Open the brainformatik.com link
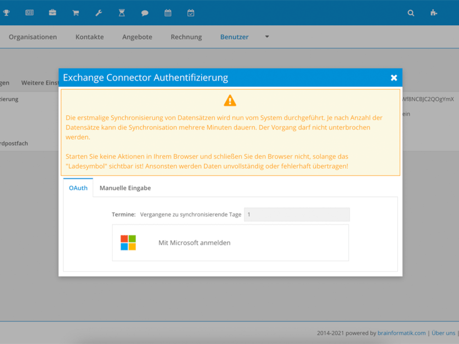This screenshot has height=344, width=459. (402, 333)
